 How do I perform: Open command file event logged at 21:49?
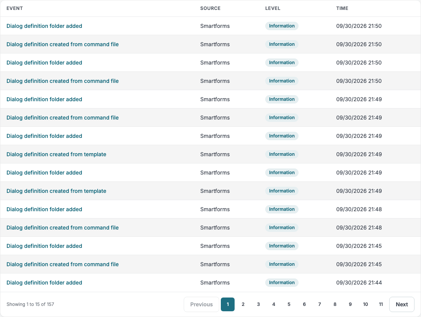62,117
